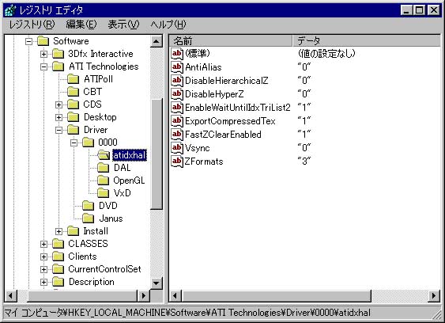The image size is (445, 323).
Task: Click the tree pane scroll-down arrow
Action: (x=156, y=283)
